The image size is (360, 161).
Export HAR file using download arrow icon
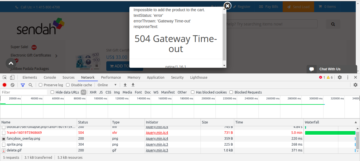[x=133, y=85]
